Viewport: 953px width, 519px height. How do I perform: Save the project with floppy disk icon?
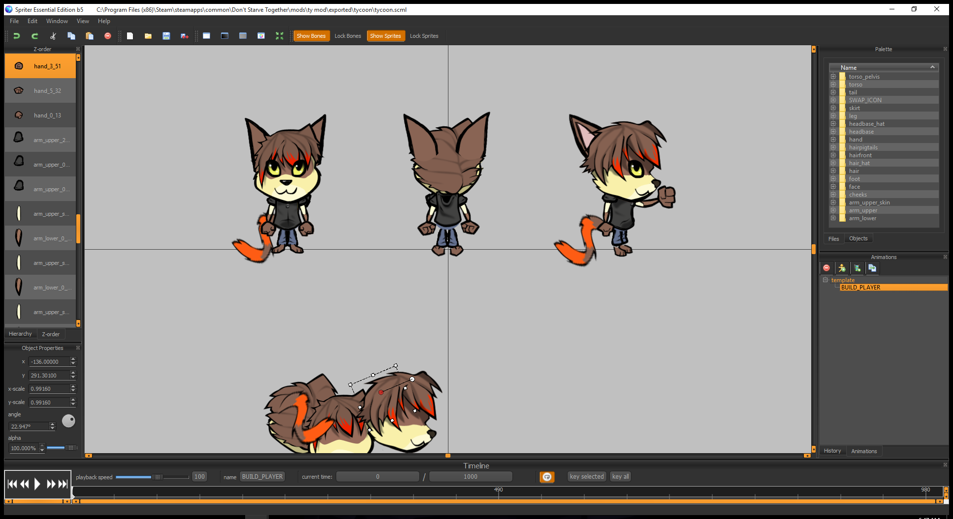point(166,36)
